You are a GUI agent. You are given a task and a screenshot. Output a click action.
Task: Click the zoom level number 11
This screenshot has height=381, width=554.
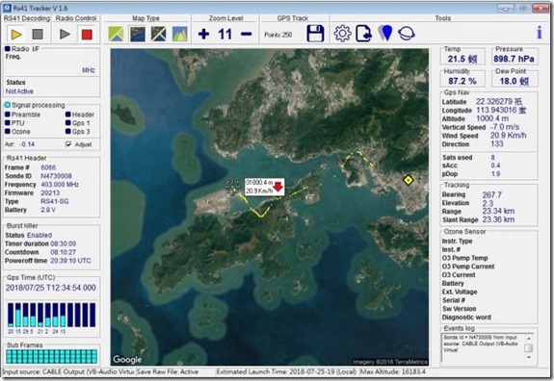[x=225, y=35]
